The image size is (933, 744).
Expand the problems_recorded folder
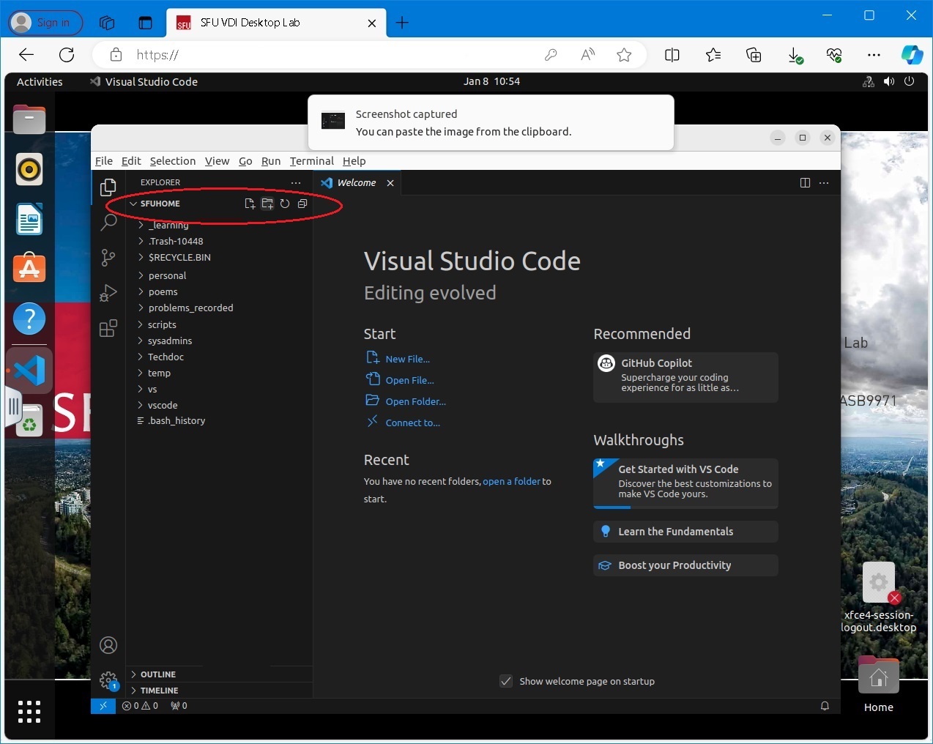pyautogui.click(x=190, y=308)
